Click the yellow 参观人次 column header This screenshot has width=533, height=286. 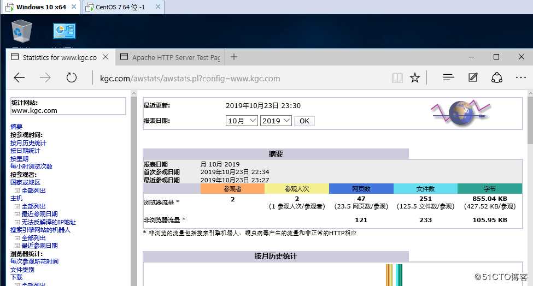pyautogui.click(x=297, y=189)
